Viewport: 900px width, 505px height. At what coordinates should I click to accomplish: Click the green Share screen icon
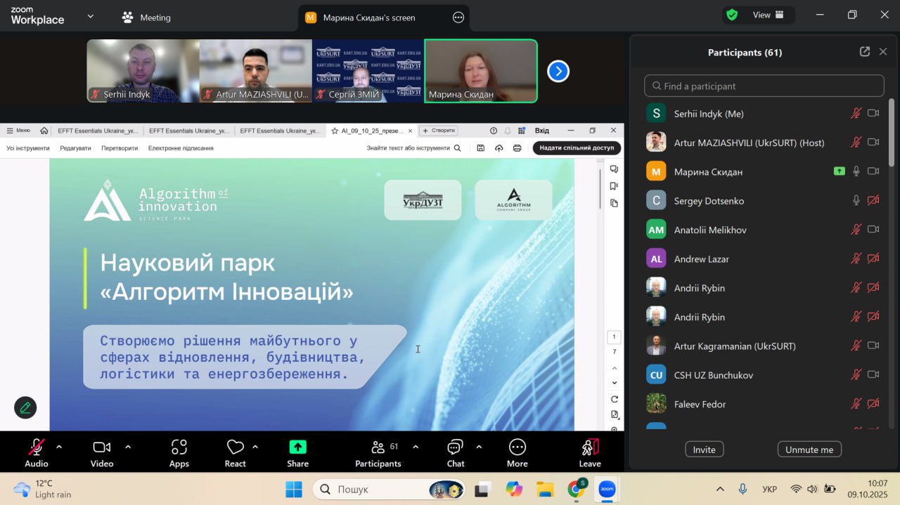point(297,447)
